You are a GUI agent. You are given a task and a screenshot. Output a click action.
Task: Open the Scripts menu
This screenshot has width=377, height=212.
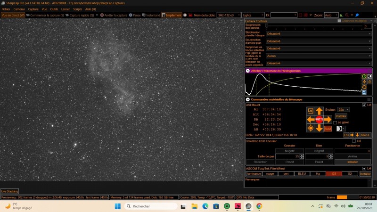tap(77, 9)
